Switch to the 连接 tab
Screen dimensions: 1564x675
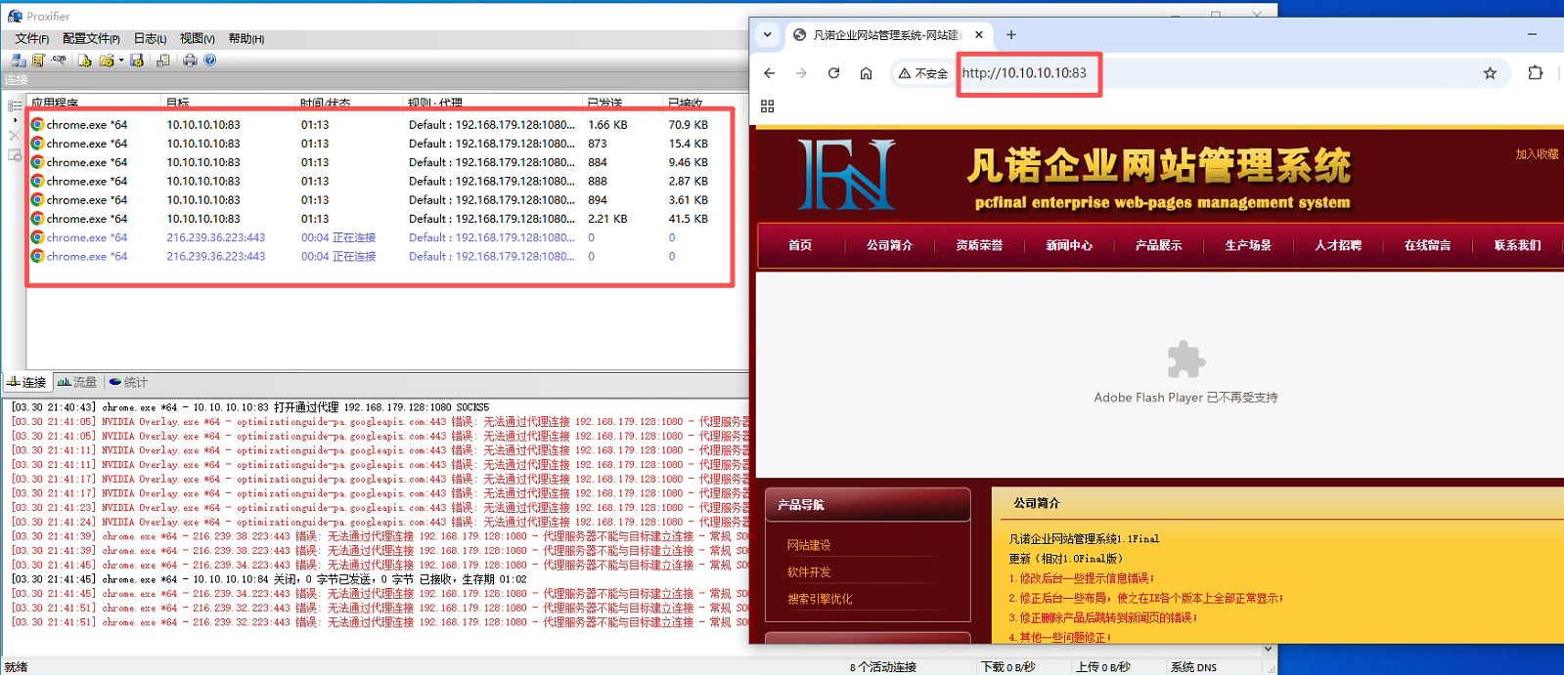pyautogui.click(x=27, y=383)
